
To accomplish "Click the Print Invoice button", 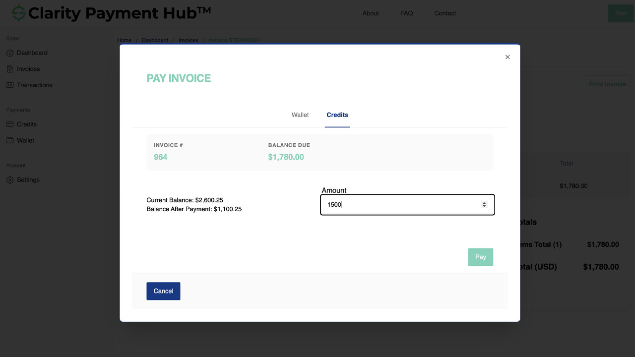I will point(607,84).
